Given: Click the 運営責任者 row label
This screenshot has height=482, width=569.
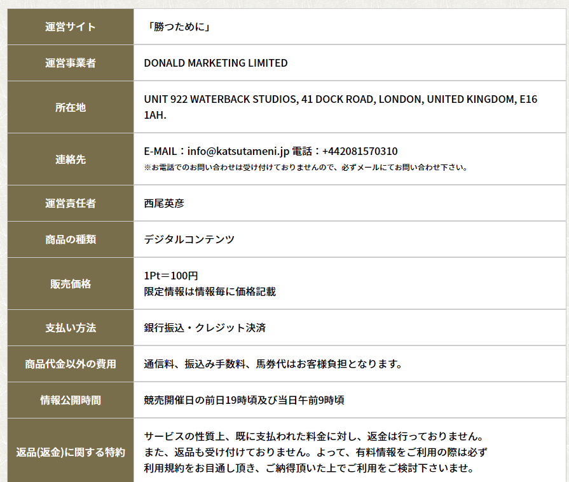Looking at the screenshot, I should (71, 203).
